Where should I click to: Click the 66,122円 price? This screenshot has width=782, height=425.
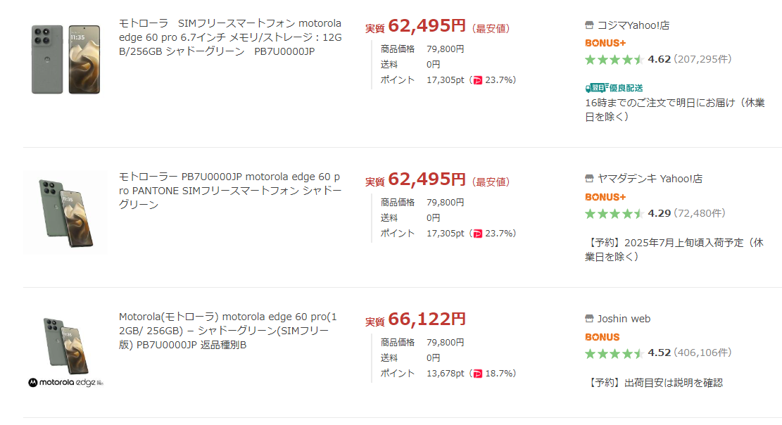coord(427,319)
